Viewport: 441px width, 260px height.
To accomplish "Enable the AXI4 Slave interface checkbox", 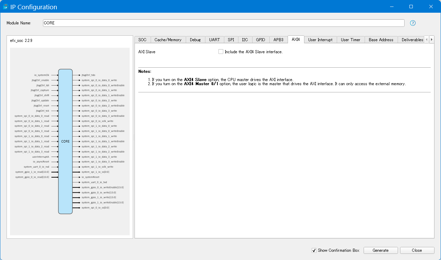I will (x=221, y=52).
